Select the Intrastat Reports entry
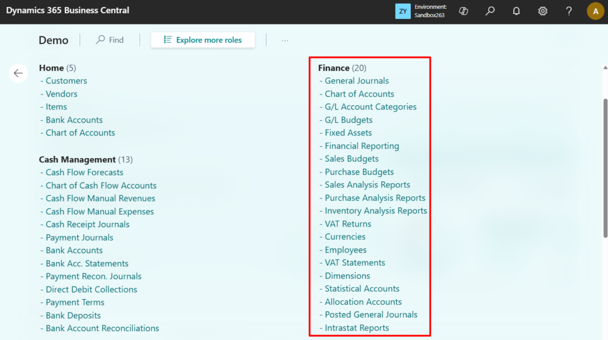The width and height of the screenshot is (608, 340). (x=356, y=328)
